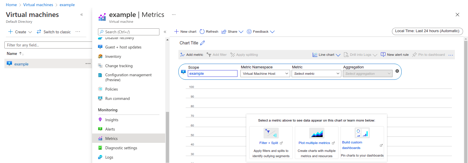The height and width of the screenshot is (163, 468).
Task: Click Pin to dashboard
Action: [x=429, y=55]
